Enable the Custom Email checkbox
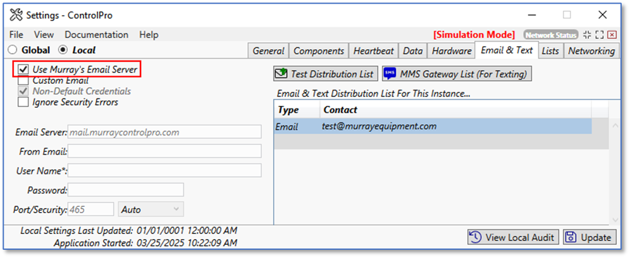630x258 pixels. [23, 81]
